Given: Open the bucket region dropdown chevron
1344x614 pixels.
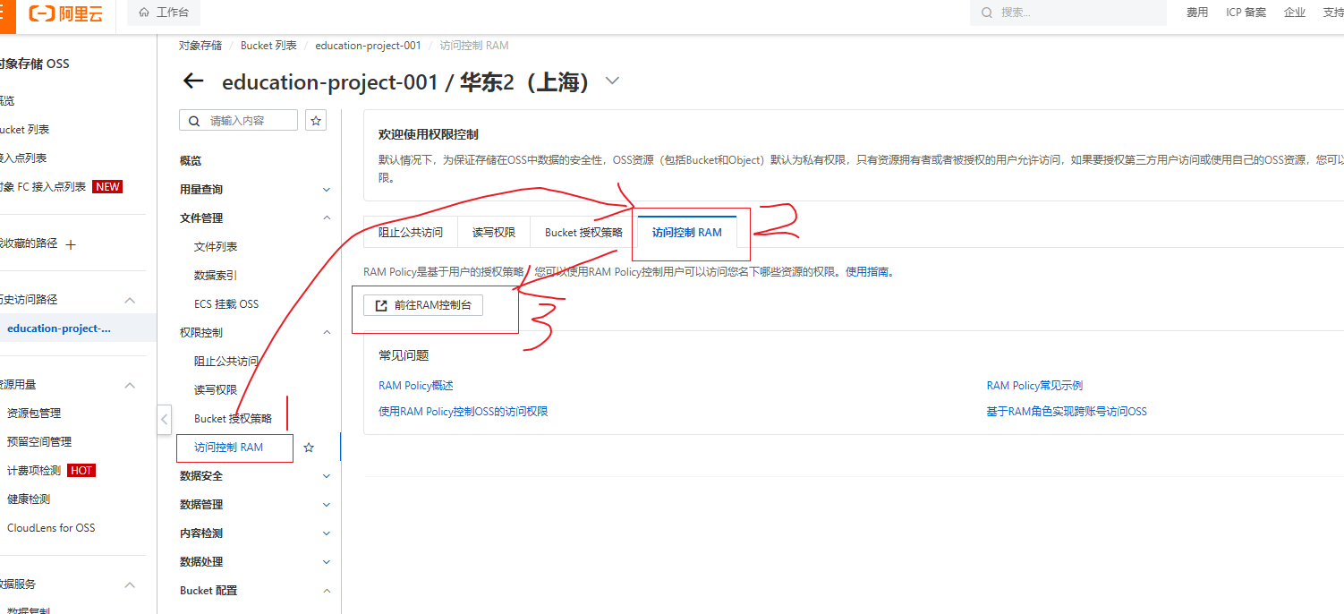Looking at the screenshot, I should pyautogui.click(x=612, y=81).
